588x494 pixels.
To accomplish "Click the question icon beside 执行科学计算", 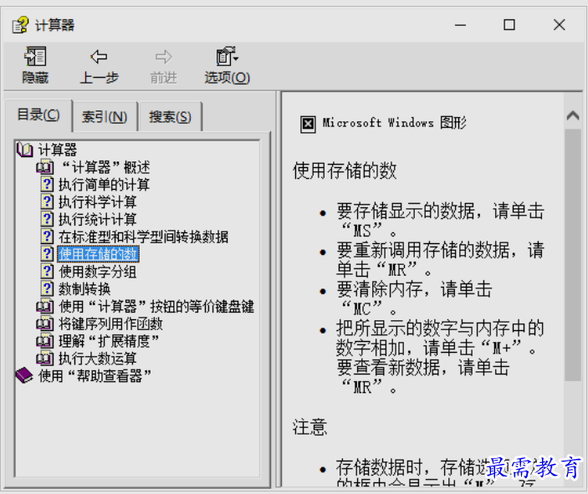I will point(47,201).
